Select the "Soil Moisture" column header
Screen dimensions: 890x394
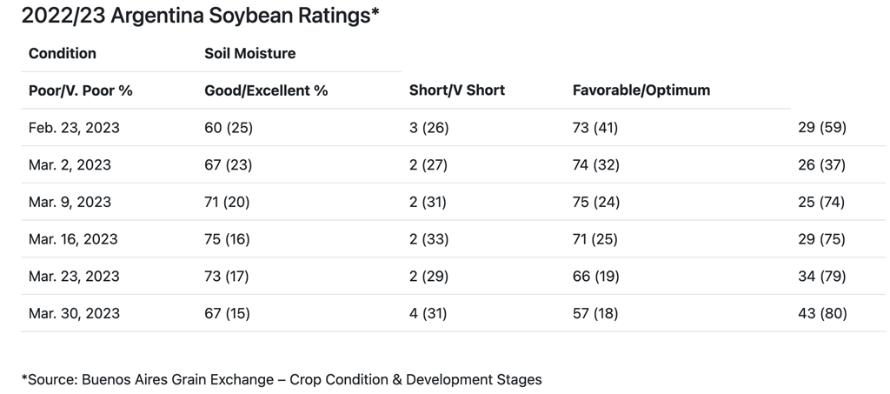(249, 53)
